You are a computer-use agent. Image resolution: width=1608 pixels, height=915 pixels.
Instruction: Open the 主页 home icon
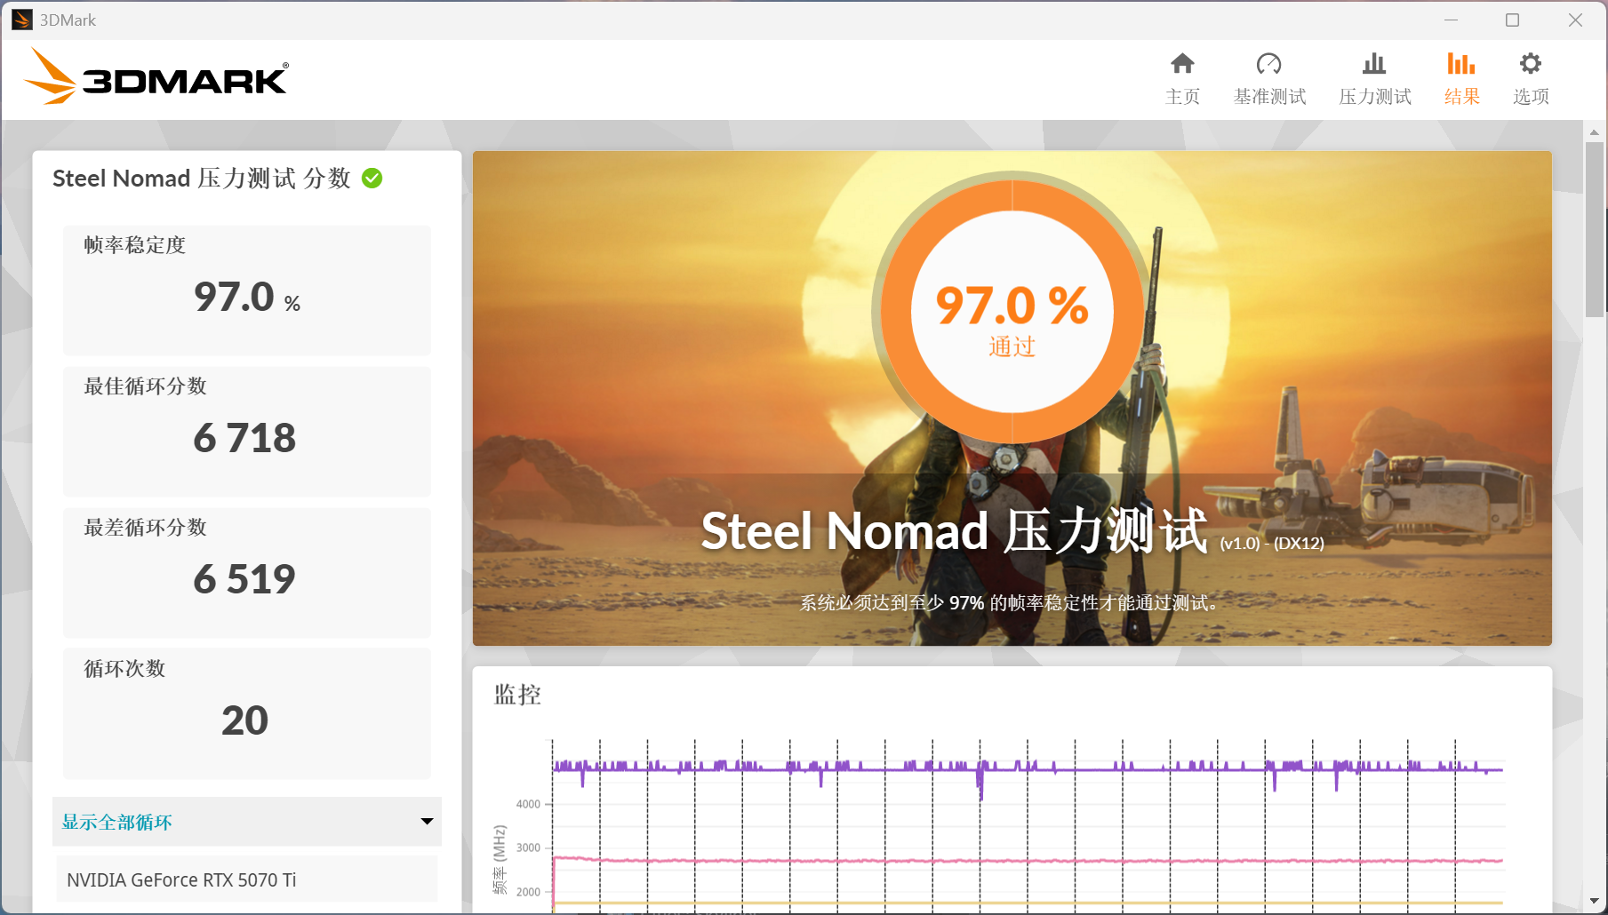(x=1182, y=63)
